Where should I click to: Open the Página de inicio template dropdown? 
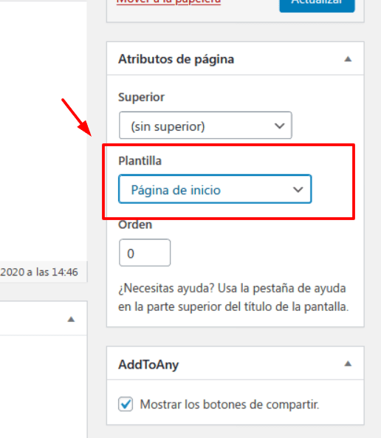pyautogui.click(x=215, y=189)
